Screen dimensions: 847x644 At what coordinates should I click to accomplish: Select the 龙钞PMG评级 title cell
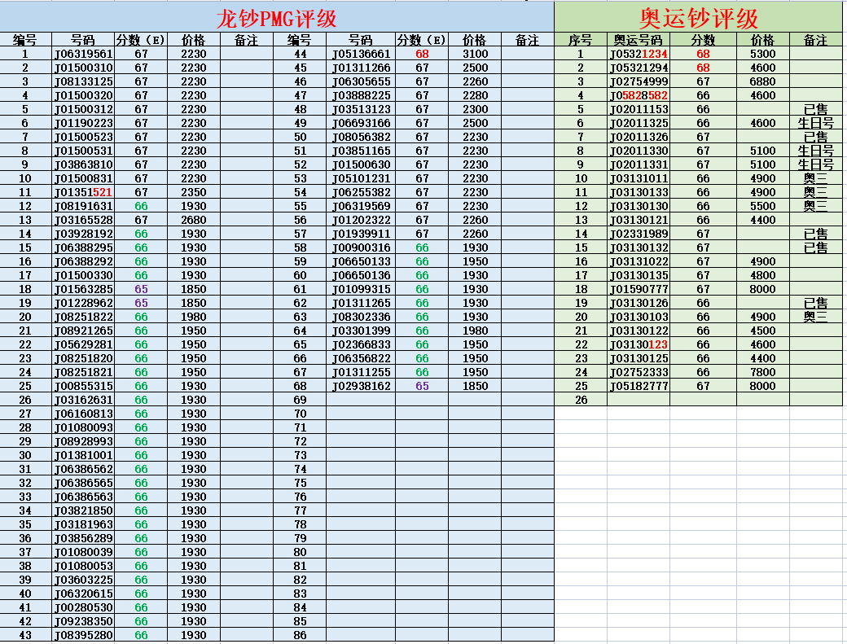coord(277,17)
